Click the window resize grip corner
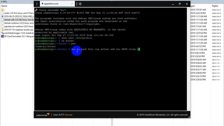Screen dimensions: 224x126 click(189, 117)
